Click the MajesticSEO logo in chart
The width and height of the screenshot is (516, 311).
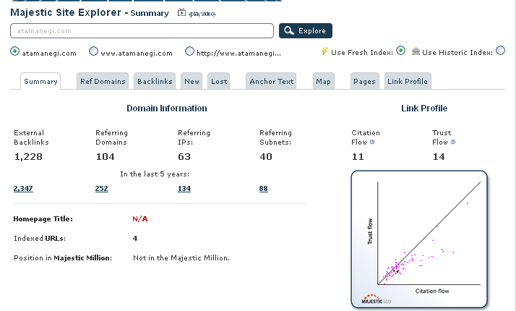point(376,299)
